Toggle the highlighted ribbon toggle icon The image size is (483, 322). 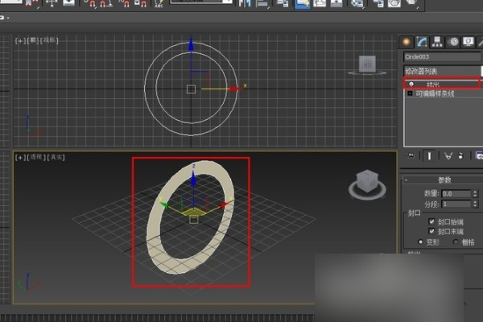[302, 3]
